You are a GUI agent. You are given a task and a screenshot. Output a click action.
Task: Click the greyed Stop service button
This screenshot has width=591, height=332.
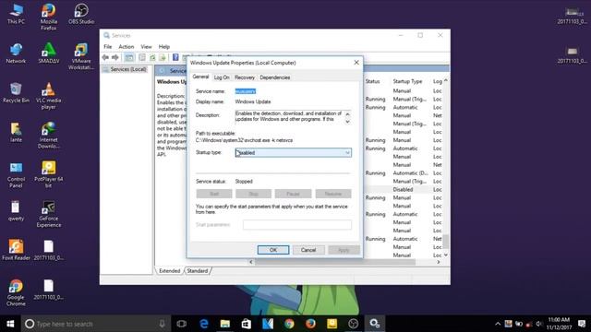click(253, 194)
